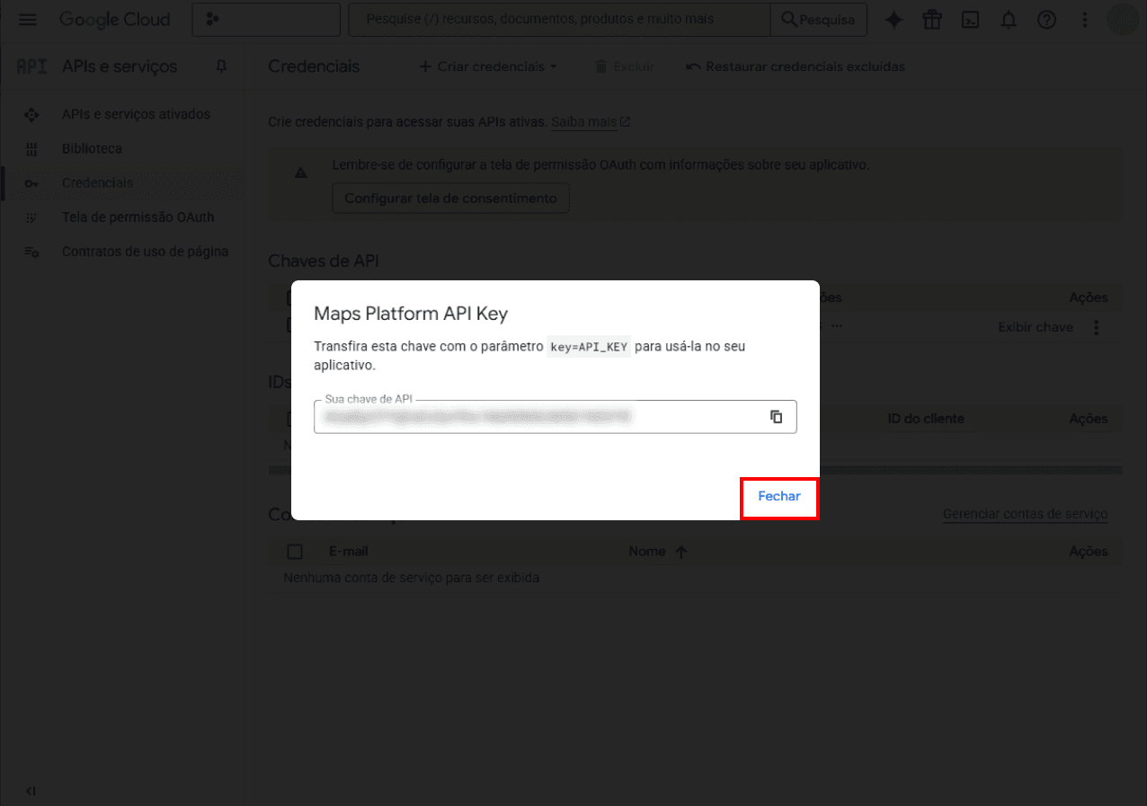Open the Gemini sparkle assistant icon
Screen dimensions: 1147x806
pos(894,20)
